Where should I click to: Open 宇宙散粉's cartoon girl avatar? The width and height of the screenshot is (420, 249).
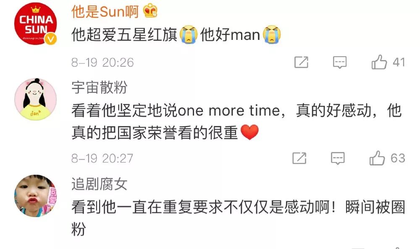[35, 99]
